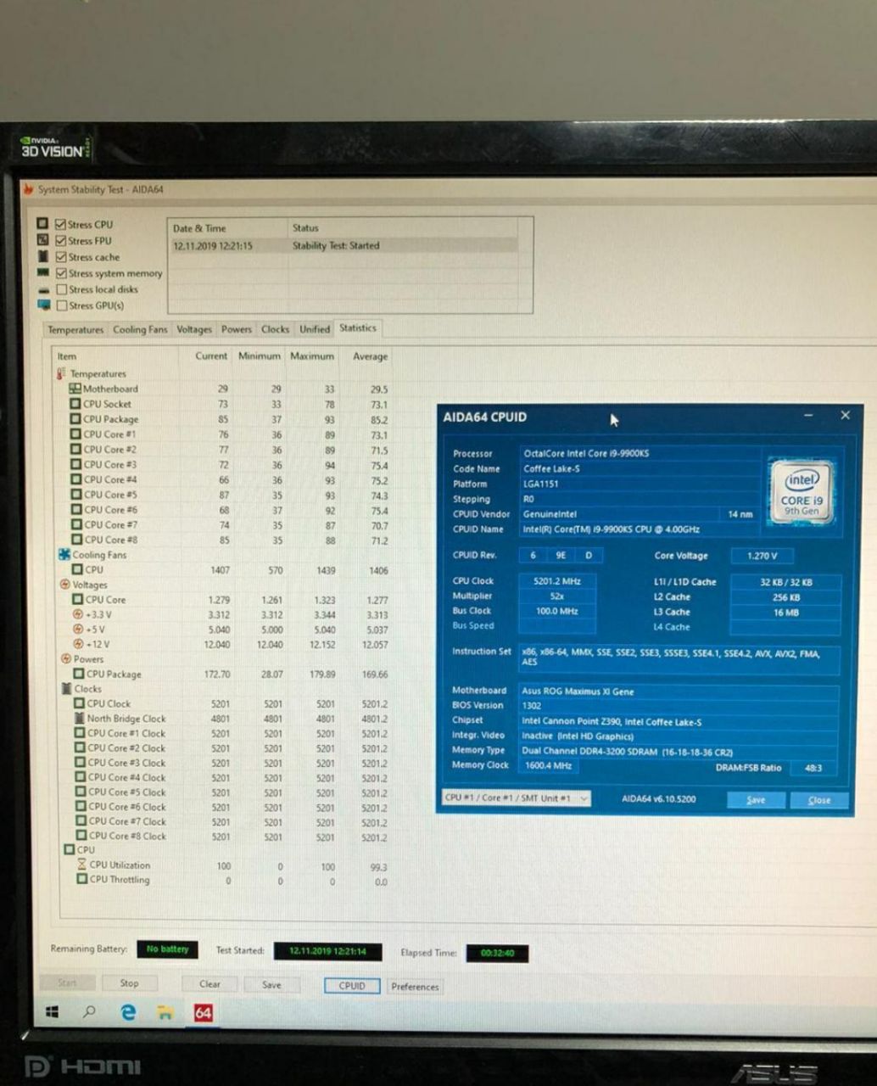Click Close in AIDA64 CPUID window
877x1086 pixels.
pos(819,800)
